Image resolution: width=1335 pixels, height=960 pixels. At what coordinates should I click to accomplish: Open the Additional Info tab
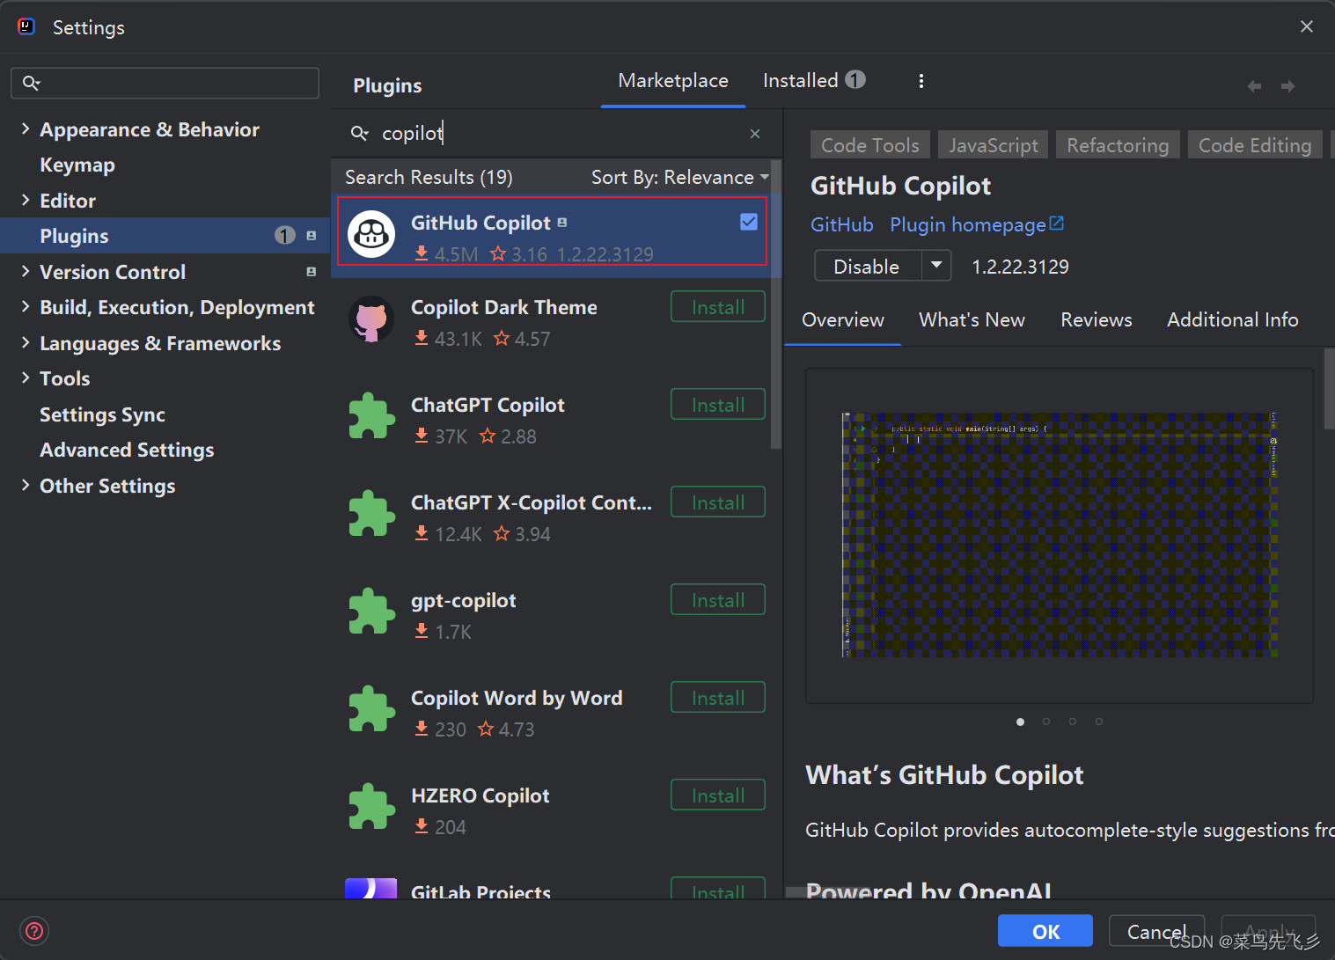(1232, 320)
